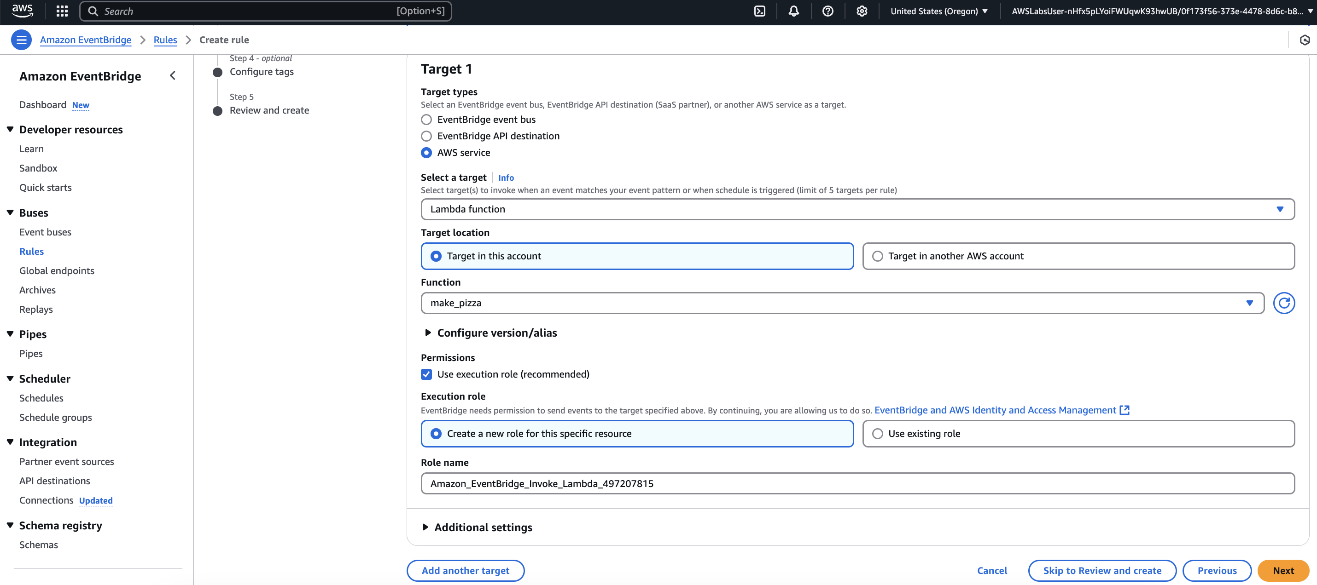Viewport: 1317px width, 585px height.
Task: Open CloudShell terminal icon
Action: click(759, 11)
